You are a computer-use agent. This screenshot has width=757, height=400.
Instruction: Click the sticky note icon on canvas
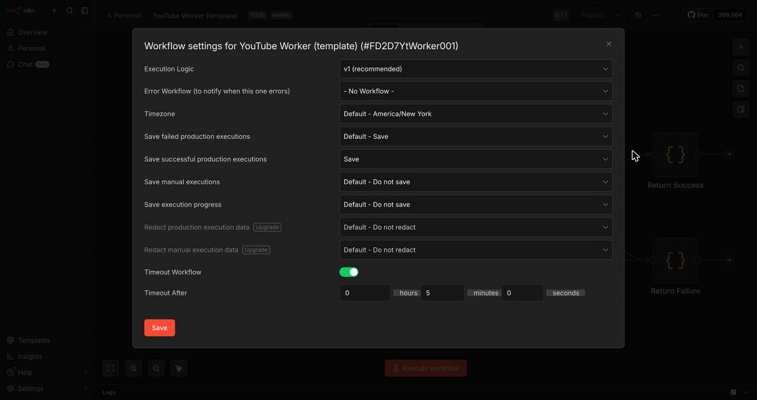tap(741, 88)
